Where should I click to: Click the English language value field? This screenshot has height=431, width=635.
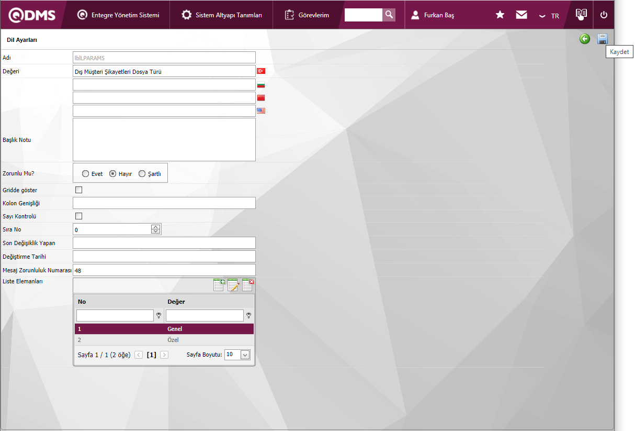[164, 110]
